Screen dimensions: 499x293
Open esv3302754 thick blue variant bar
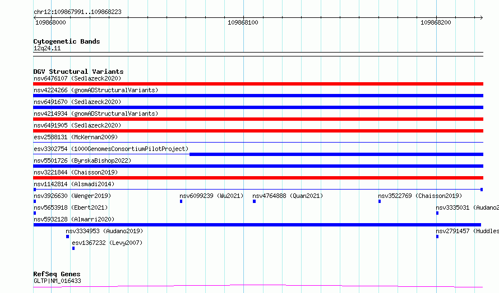336,154
